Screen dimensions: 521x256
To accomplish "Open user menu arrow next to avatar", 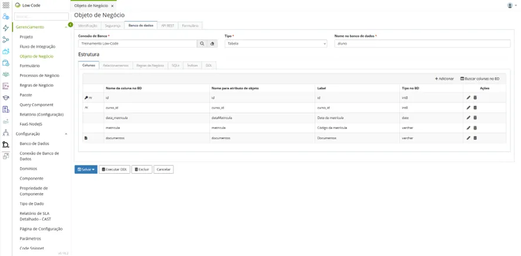I will [x=516, y=6].
